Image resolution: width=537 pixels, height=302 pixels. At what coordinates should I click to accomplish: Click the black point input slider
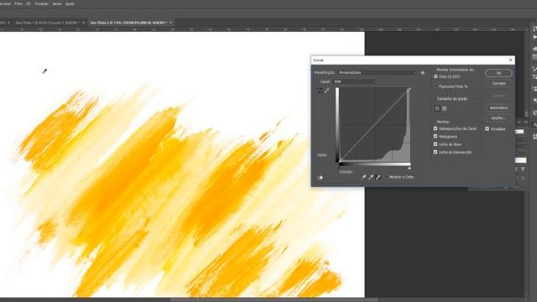tap(339, 168)
